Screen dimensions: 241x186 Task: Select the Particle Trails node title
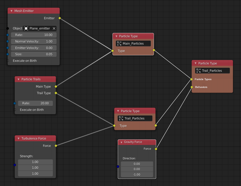[31, 79]
